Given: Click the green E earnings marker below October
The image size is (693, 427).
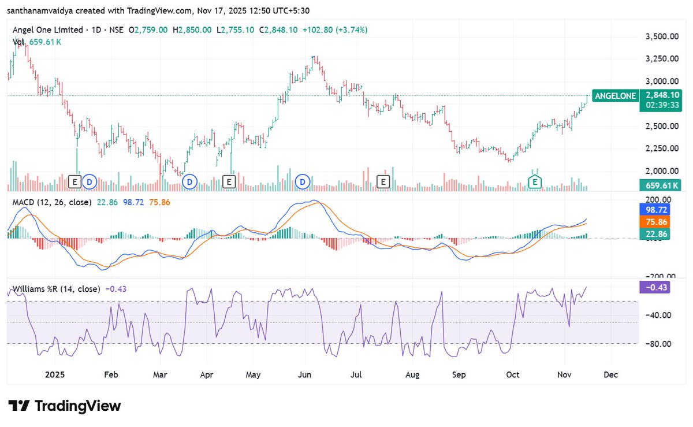Looking at the screenshot, I should coord(535,181).
